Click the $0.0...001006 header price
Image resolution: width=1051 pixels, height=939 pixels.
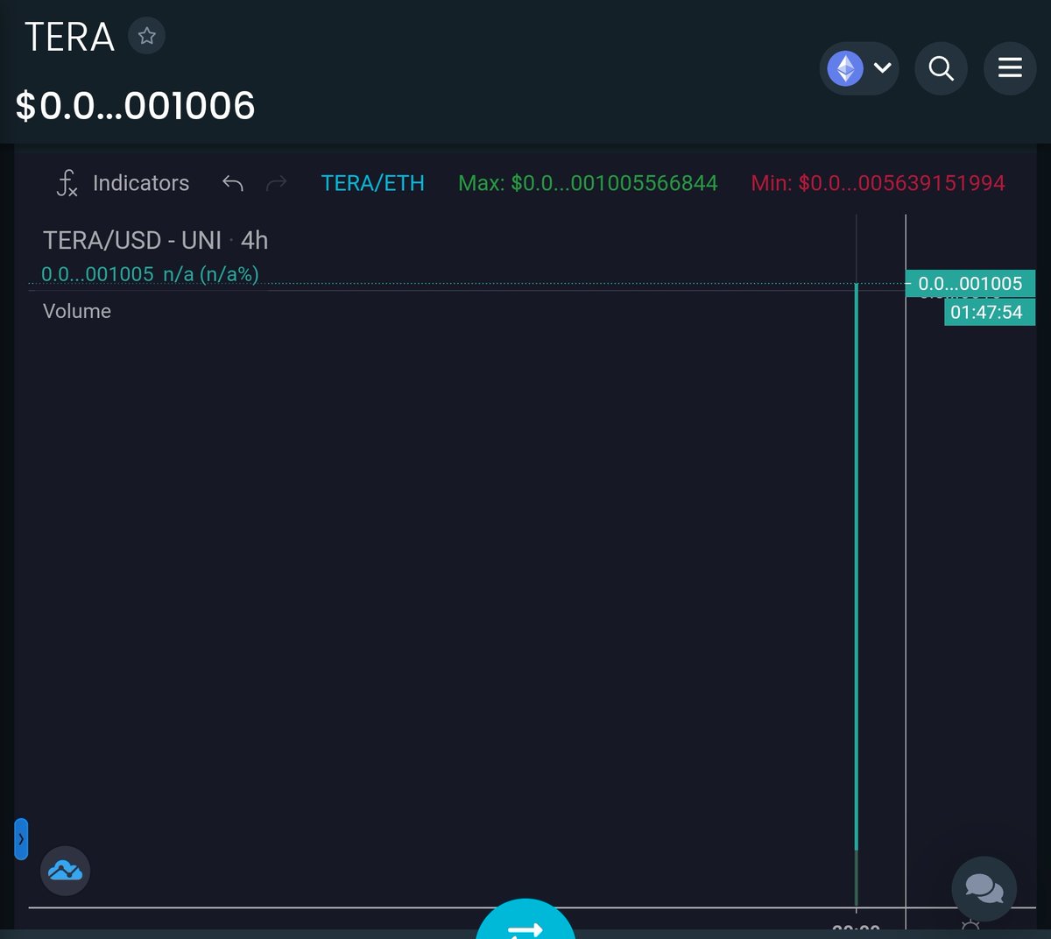pyautogui.click(x=135, y=106)
